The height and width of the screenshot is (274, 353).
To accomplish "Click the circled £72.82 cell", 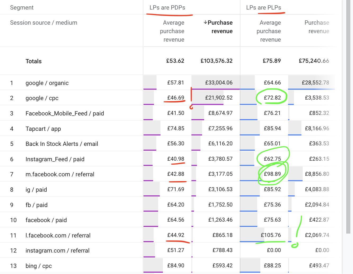I will point(272,98).
